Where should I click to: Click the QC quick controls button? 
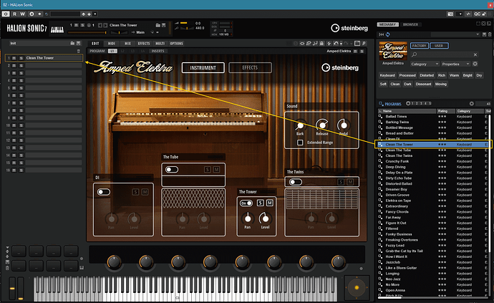click(x=478, y=14)
